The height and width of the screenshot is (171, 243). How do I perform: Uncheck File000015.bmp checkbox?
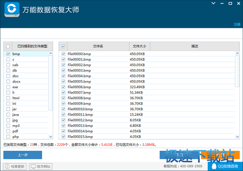64,137
